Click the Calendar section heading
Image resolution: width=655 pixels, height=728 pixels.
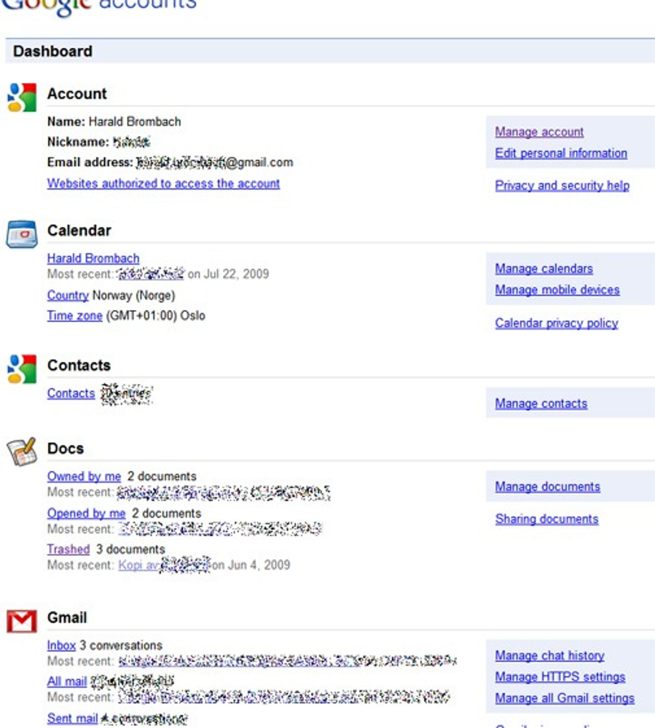79,231
